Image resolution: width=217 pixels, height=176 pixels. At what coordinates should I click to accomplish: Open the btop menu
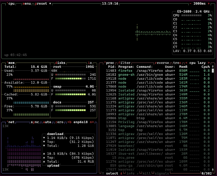[27, 4]
